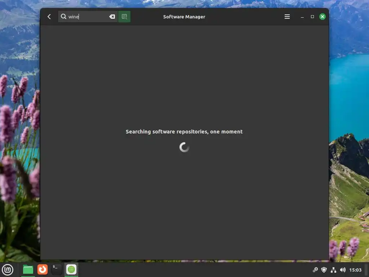Screen dimensions: 369x277
Task: Click the loading spinner
Action: (x=184, y=147)
